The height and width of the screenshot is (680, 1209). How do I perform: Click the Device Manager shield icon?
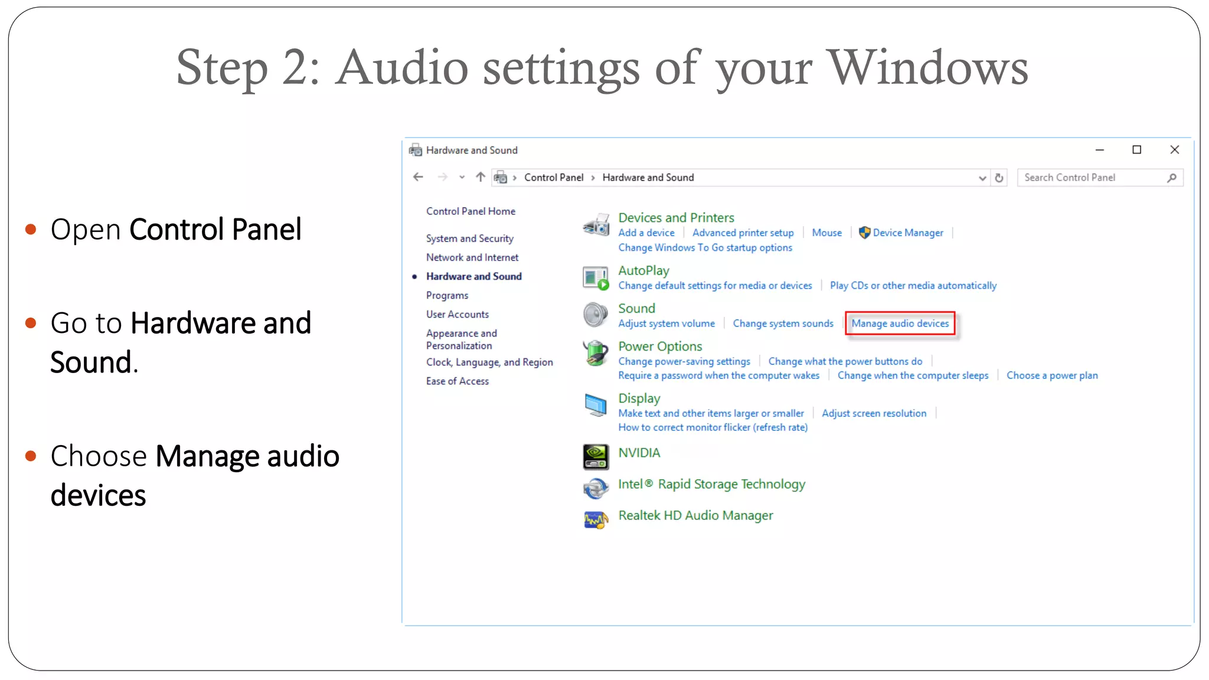[x=864, y=233]
